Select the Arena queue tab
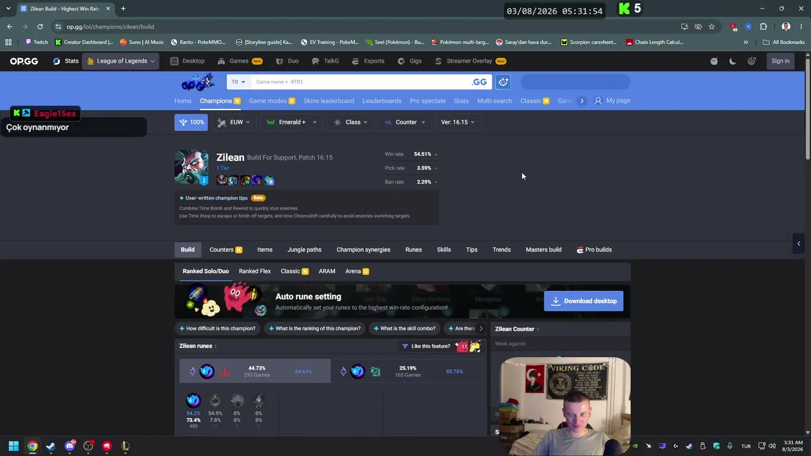The height and width of the screenshot is (456, 811). point(357,271)
